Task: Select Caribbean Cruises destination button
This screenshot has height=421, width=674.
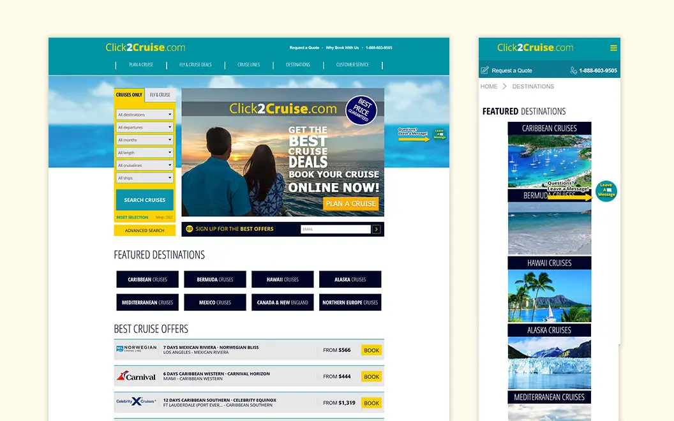Action: [147, 279]
